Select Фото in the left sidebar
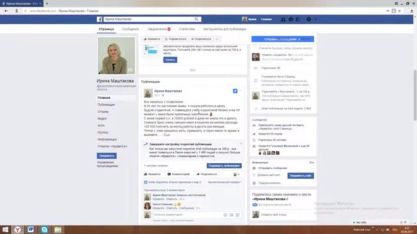Screen dimensions: 417x234 (x=101, y=125)
